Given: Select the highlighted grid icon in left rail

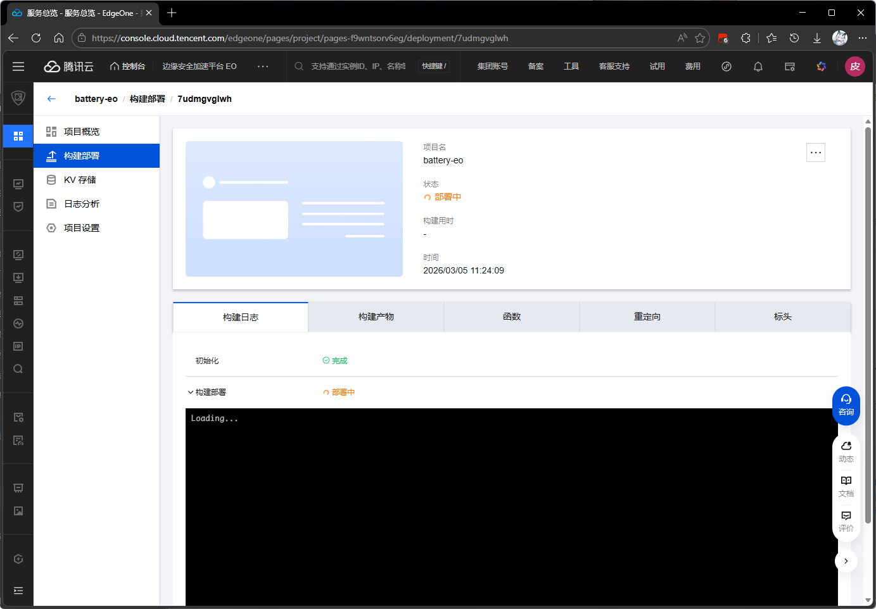Looking at the screenshot, I should click(x=18, y=136).
